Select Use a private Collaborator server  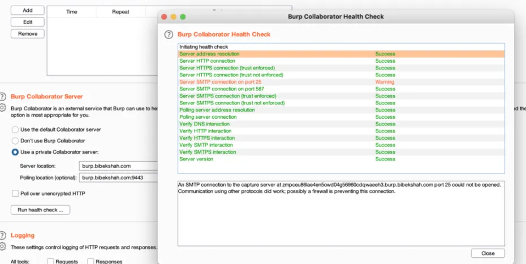(15, 152)
